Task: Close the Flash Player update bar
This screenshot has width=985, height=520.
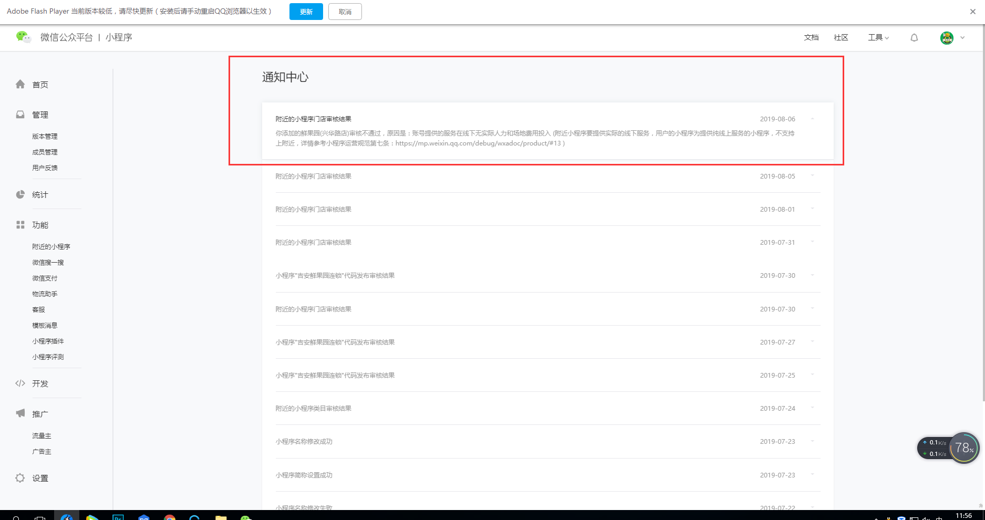Action: 973,12
